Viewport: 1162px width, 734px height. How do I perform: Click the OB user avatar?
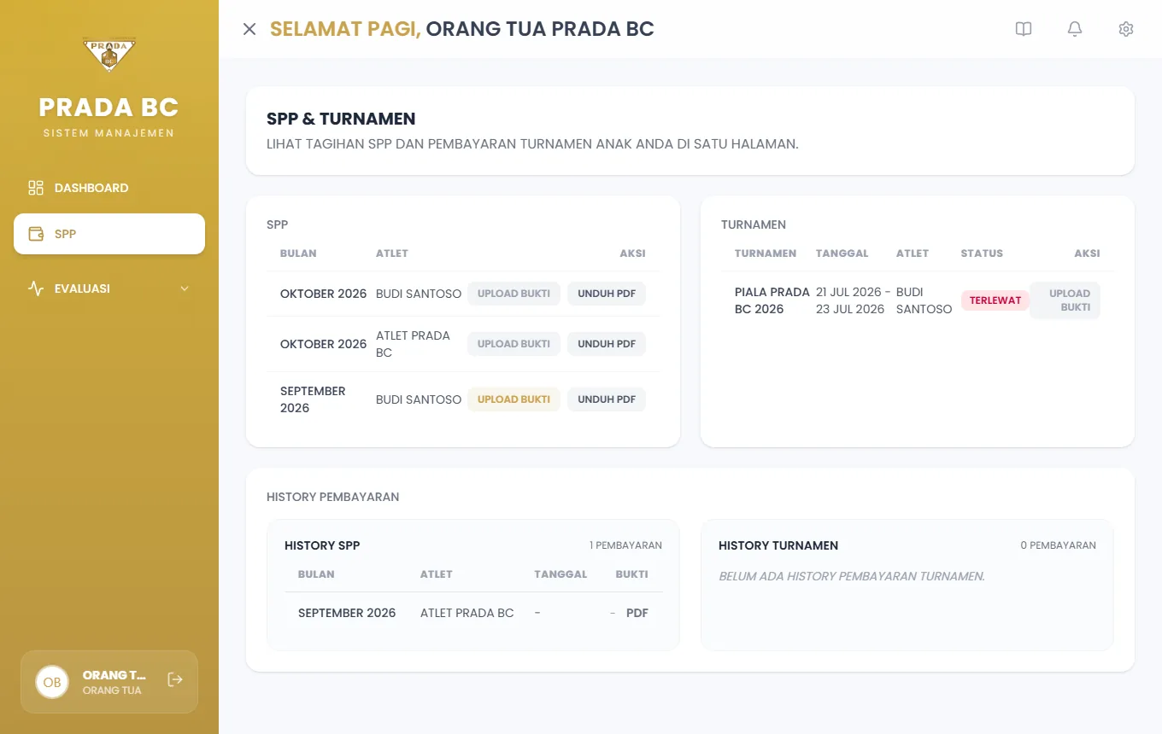pos(52,682)
